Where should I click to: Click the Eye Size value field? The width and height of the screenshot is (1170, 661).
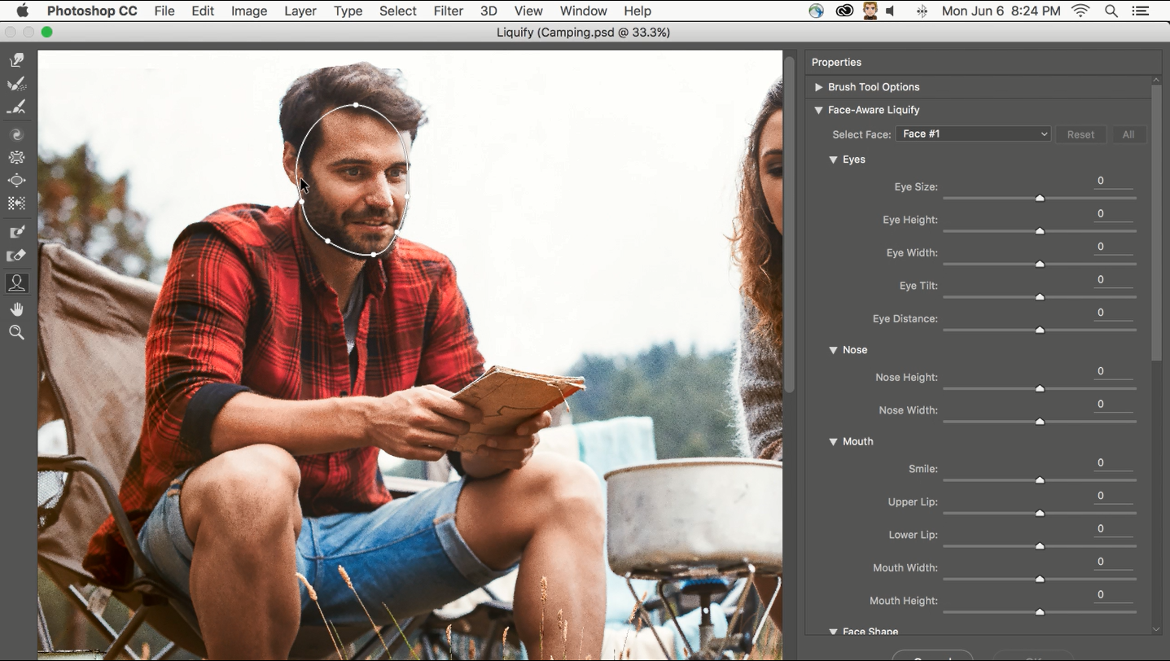1113,181
